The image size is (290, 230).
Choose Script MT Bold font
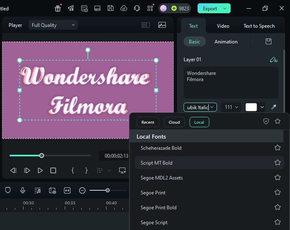click(210, 163)
